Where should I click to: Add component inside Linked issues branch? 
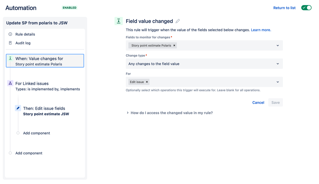click(x=36, y=133)
